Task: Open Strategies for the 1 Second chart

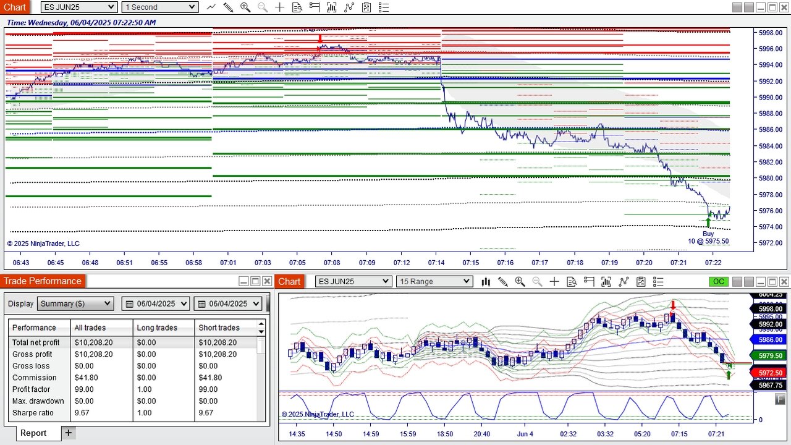Action: 349,7
